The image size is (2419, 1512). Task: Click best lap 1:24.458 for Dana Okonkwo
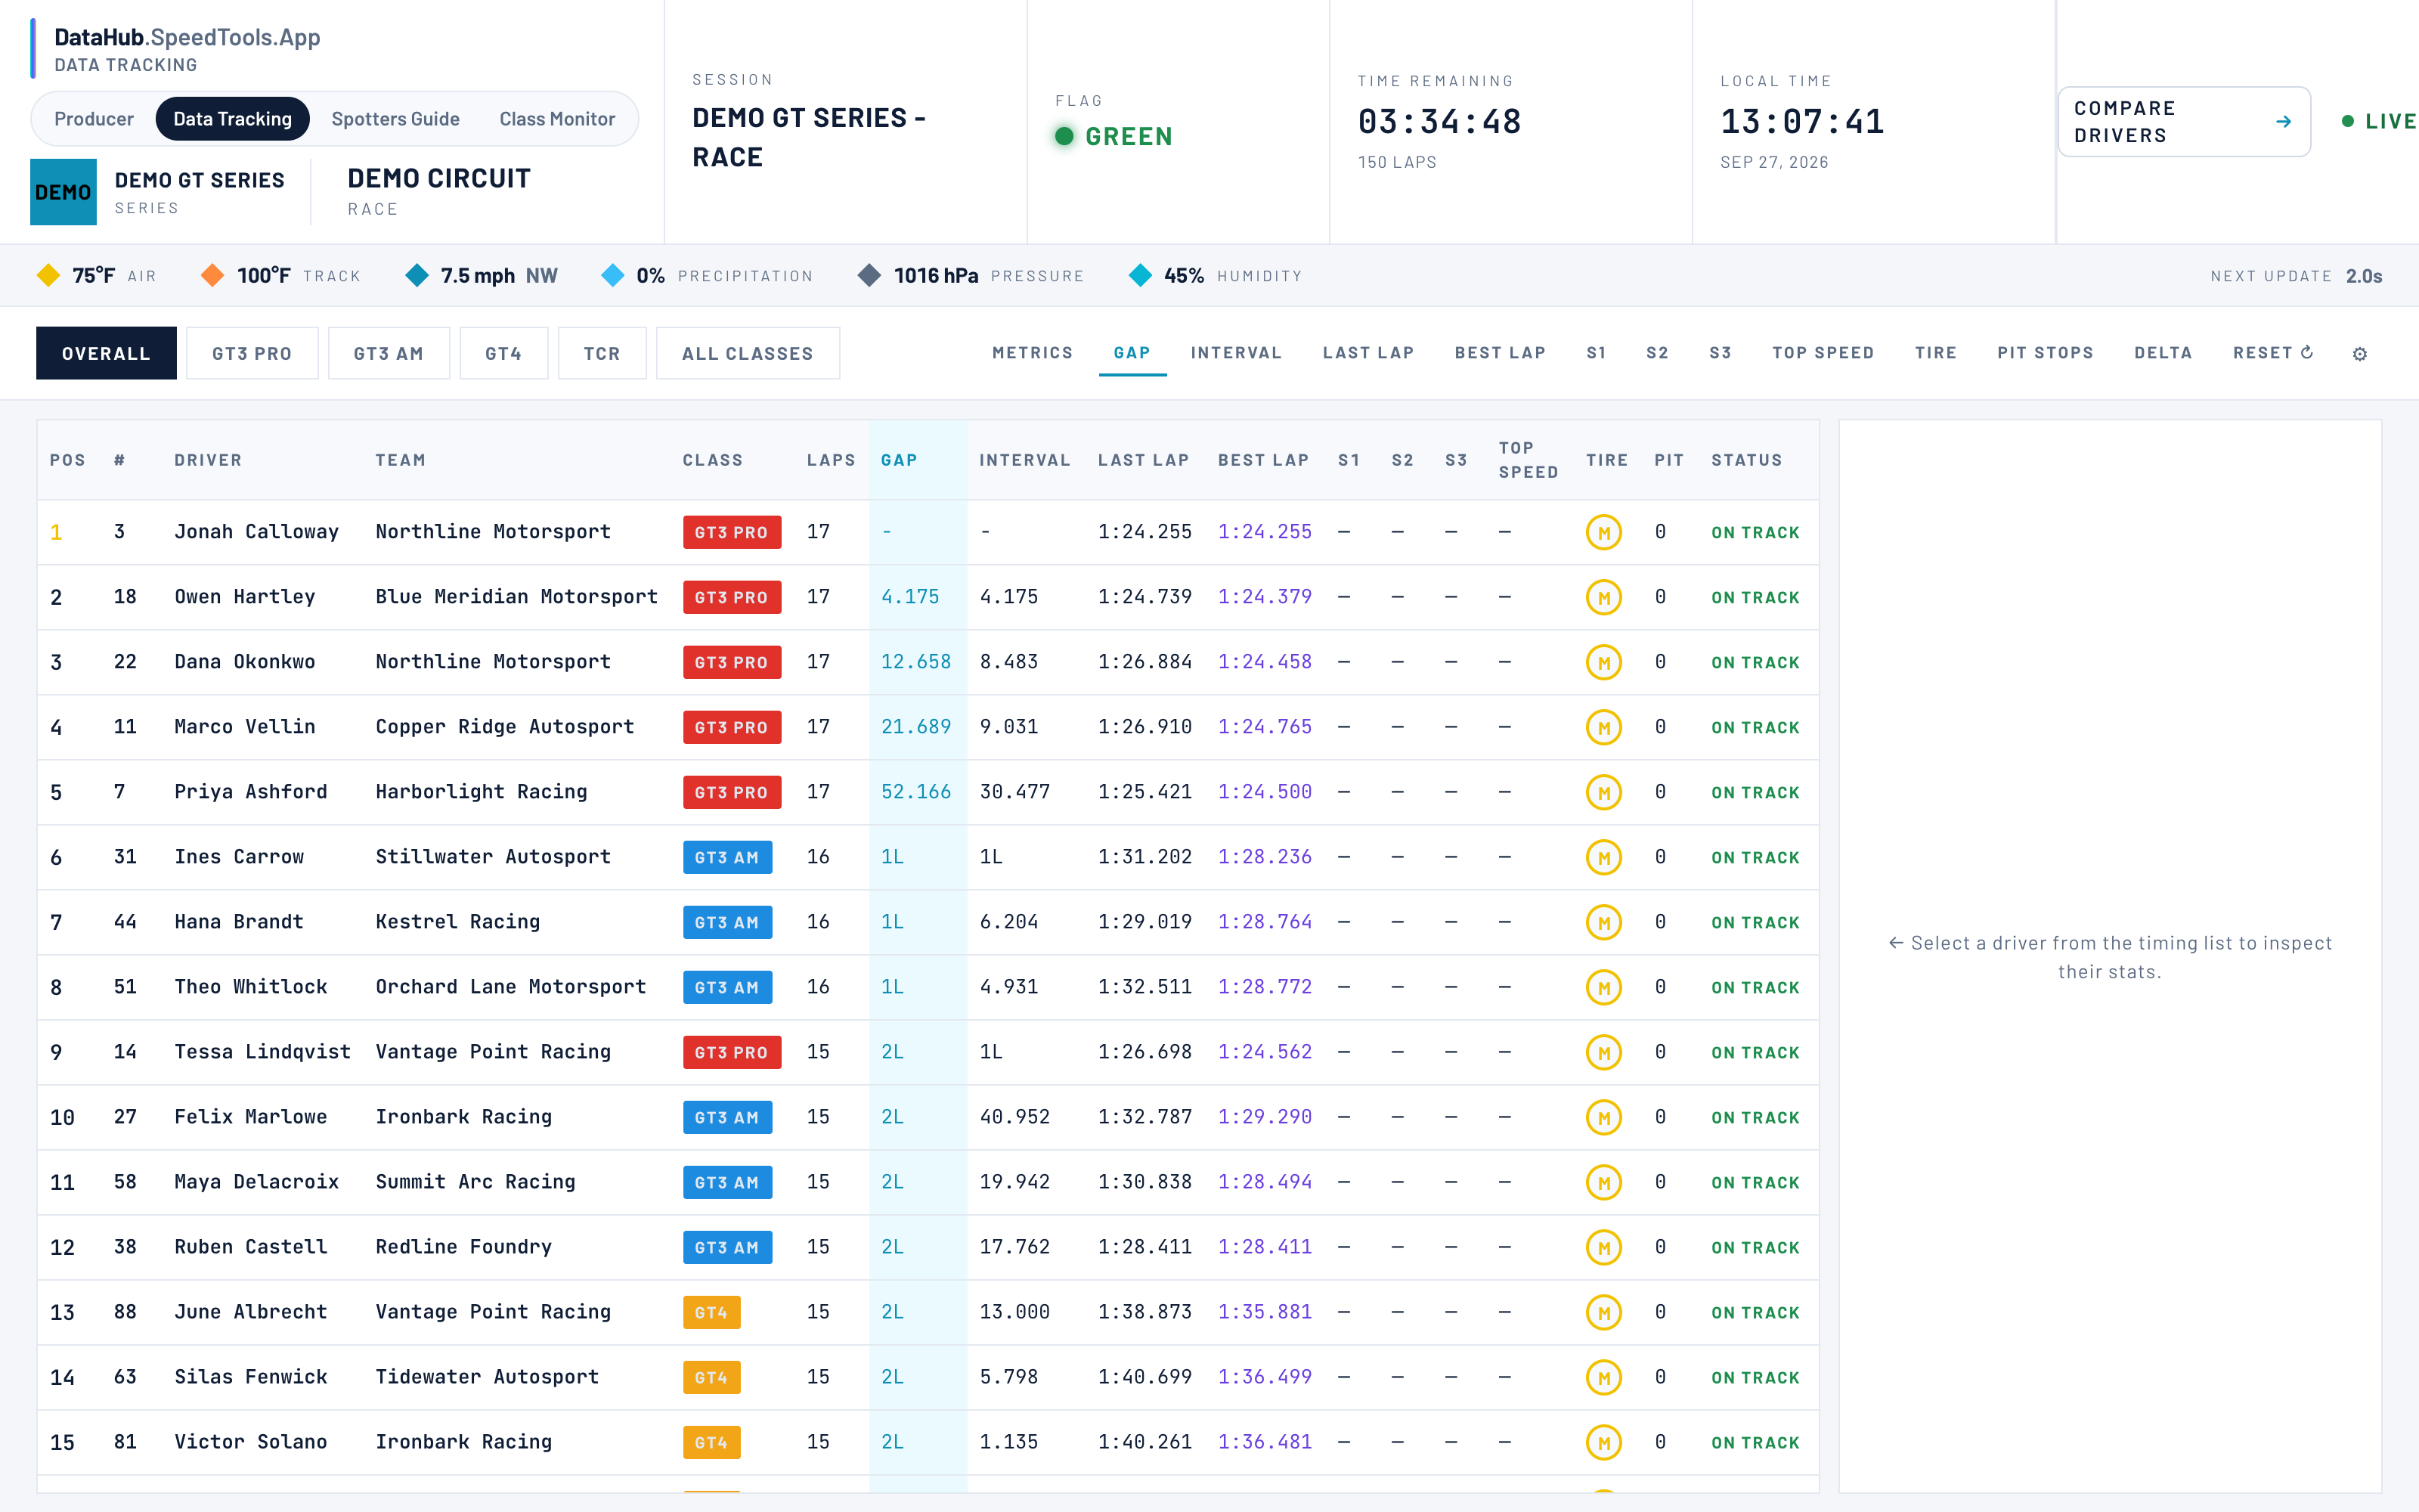(x=1265, y=662)
